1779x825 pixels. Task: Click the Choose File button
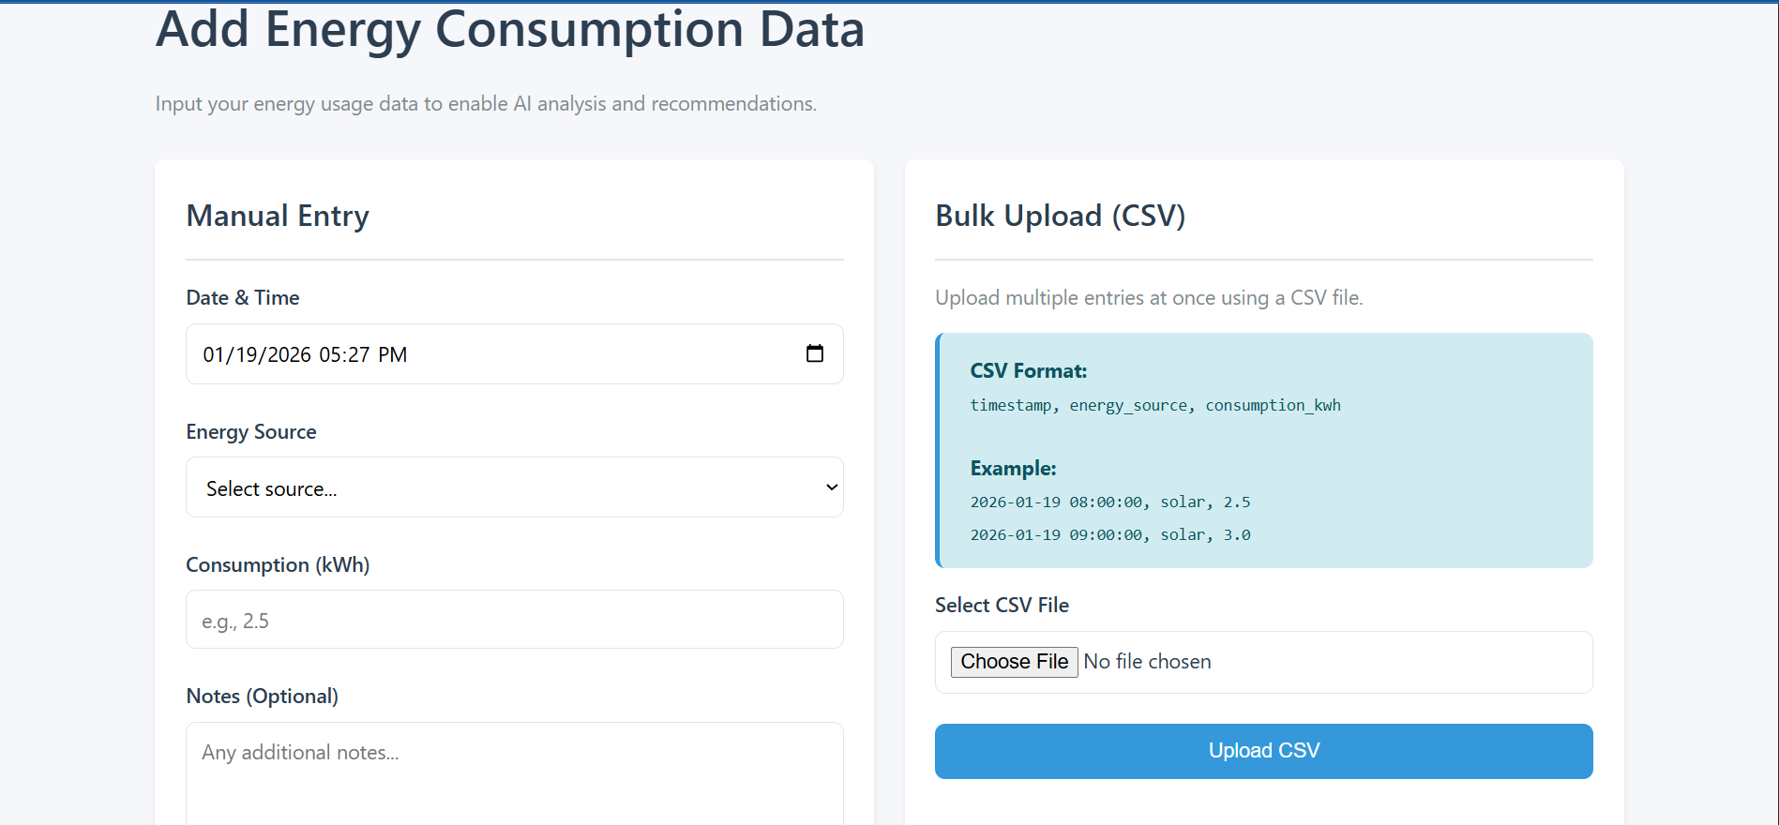tap(1014, 662)
